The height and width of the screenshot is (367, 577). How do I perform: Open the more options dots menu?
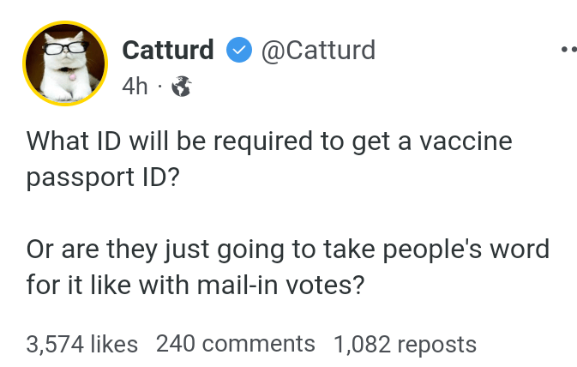(568, 50)
